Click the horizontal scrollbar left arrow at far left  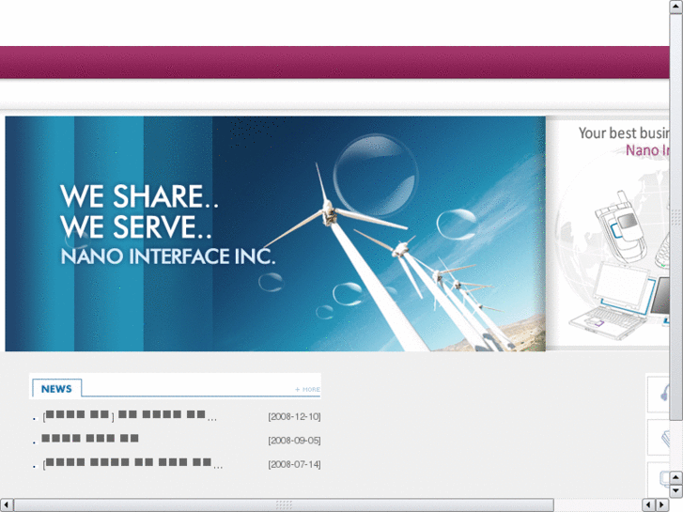coord(7,505)
